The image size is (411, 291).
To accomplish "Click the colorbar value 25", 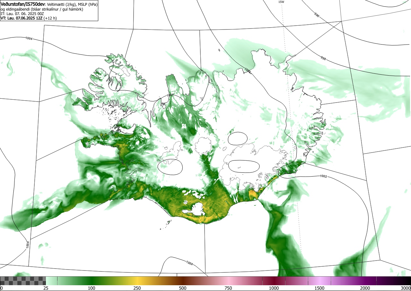I will click(x=46, y=288).
